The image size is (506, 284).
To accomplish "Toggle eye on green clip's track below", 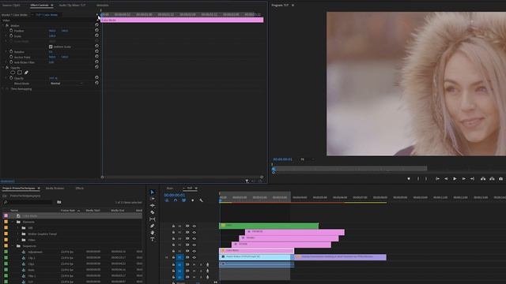I will click(x=194, y=232).
